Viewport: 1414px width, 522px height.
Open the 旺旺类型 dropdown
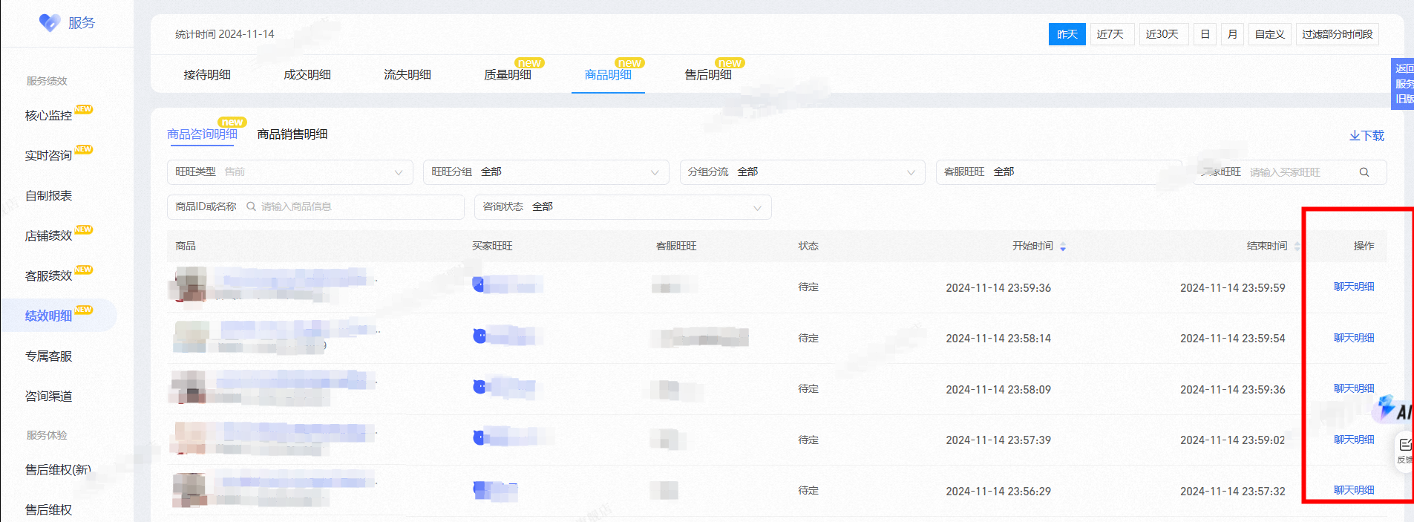290,172
